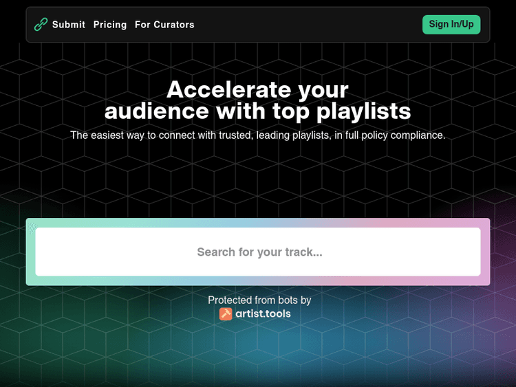The height and width of the screenshot is (387, 516).
Task: Click the pink right edge of search frame
Action: [x=486, y=252]
